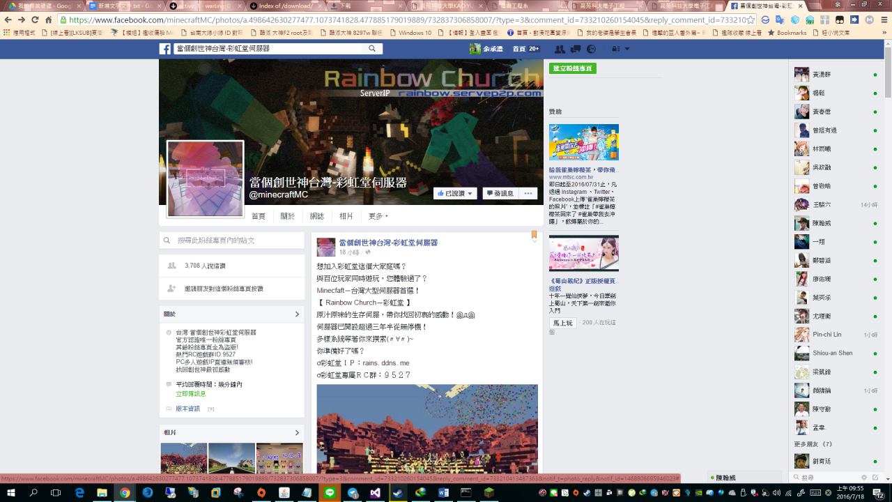
Task: Toggle the 已說讚 liked button
Action: coord(454,193)
